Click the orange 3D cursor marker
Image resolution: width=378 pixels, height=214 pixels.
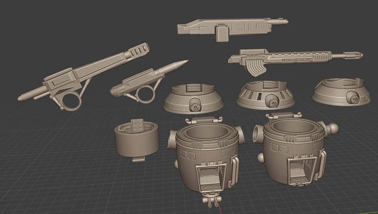click(75, 82)
